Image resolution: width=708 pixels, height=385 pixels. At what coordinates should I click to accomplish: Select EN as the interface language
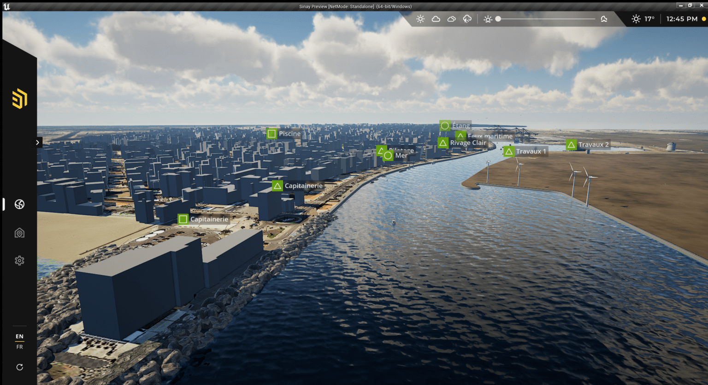click(x=19, y=336)
